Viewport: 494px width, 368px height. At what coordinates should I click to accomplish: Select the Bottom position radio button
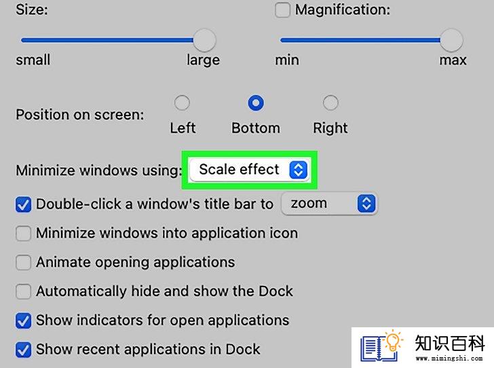(x=256, y=103)
